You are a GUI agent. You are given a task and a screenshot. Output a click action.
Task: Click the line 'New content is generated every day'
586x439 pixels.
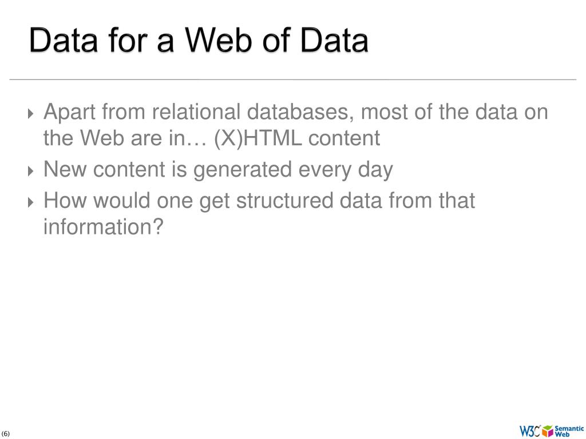[x=218, y=169]
